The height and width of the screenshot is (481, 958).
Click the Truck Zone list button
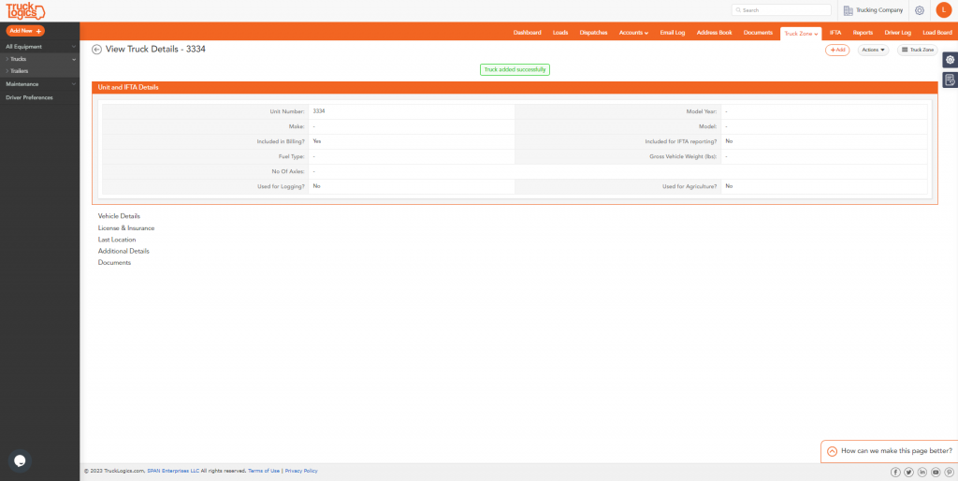(917, 51)
